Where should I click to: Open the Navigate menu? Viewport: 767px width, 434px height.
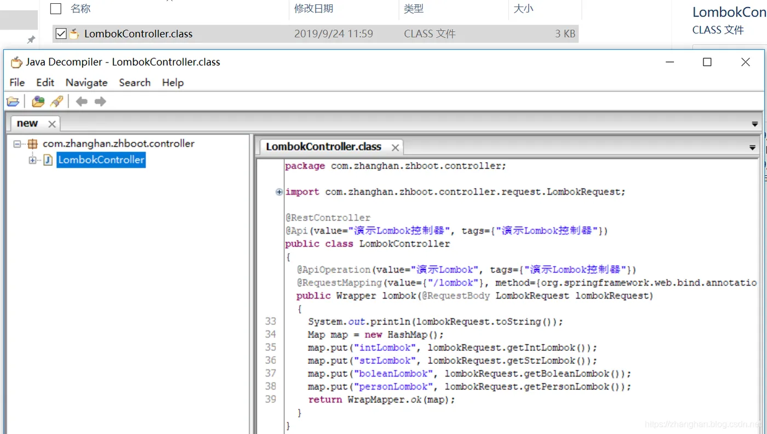tap(87, 82)
